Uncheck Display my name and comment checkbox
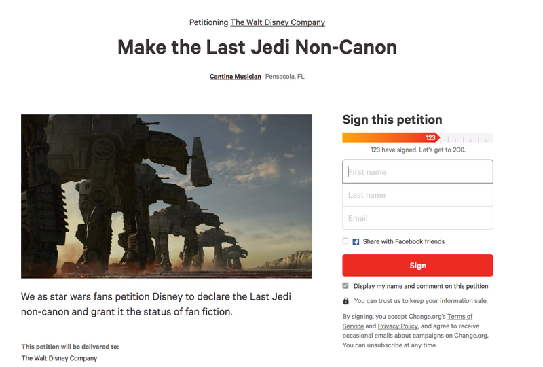 point(345,286)
